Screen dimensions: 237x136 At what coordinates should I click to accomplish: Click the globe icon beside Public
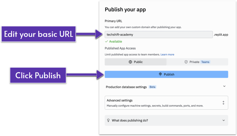(130, 62)
